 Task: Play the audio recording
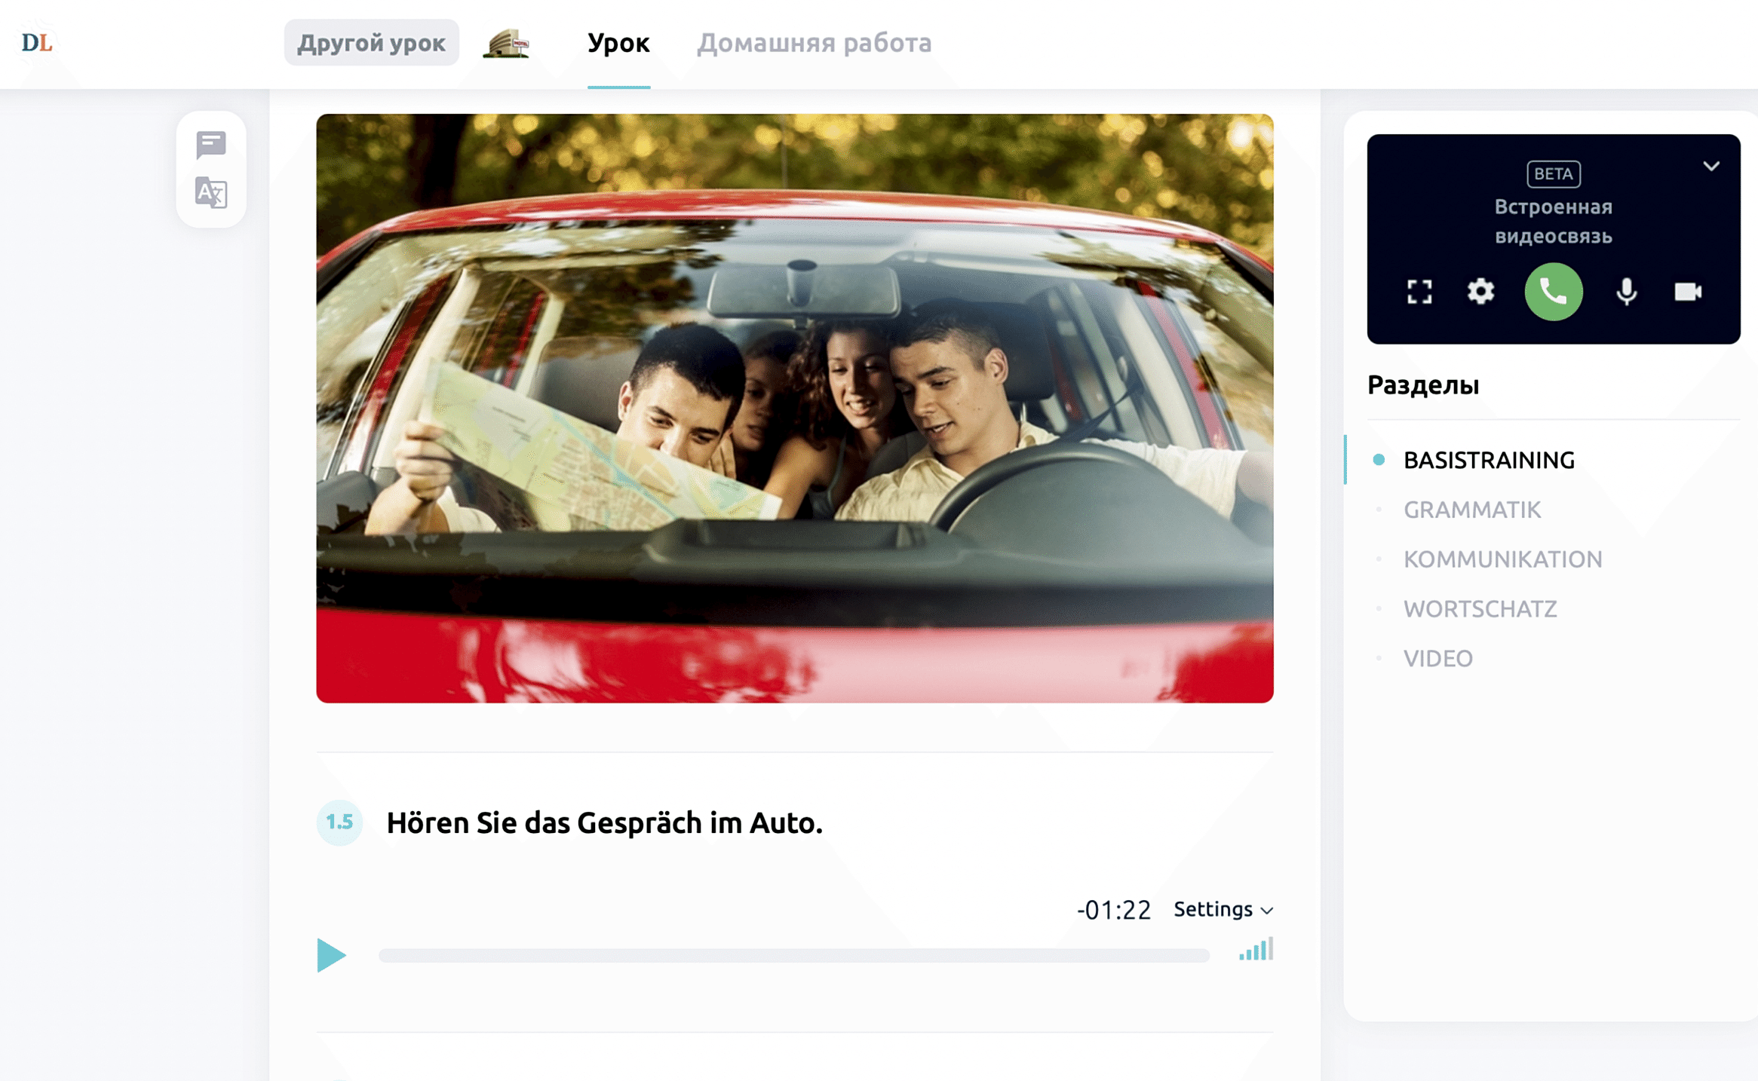coord(330,955)
